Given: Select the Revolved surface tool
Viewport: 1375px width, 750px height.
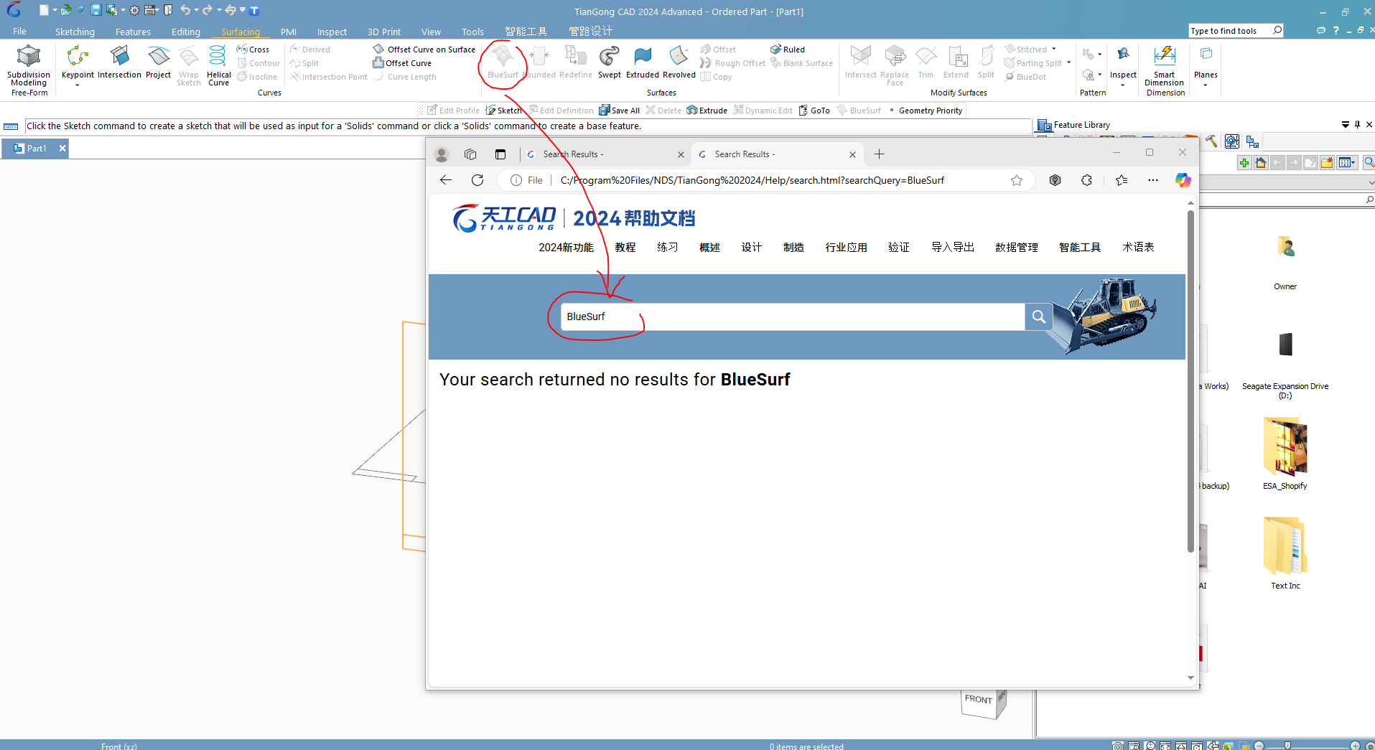Looking at the screenshot, I should click(x=679, y=62).
